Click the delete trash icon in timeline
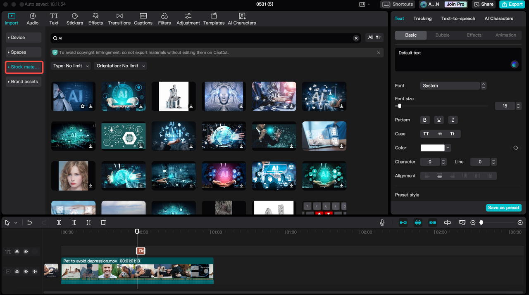This screenshot has width=529, height=295. 103,222
